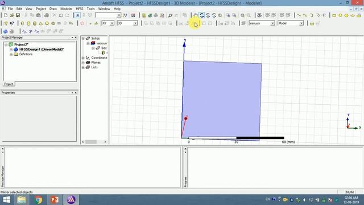Close the Message Manager panel
The height and width of the screenshot is (205, 364).
coord(2,149)
